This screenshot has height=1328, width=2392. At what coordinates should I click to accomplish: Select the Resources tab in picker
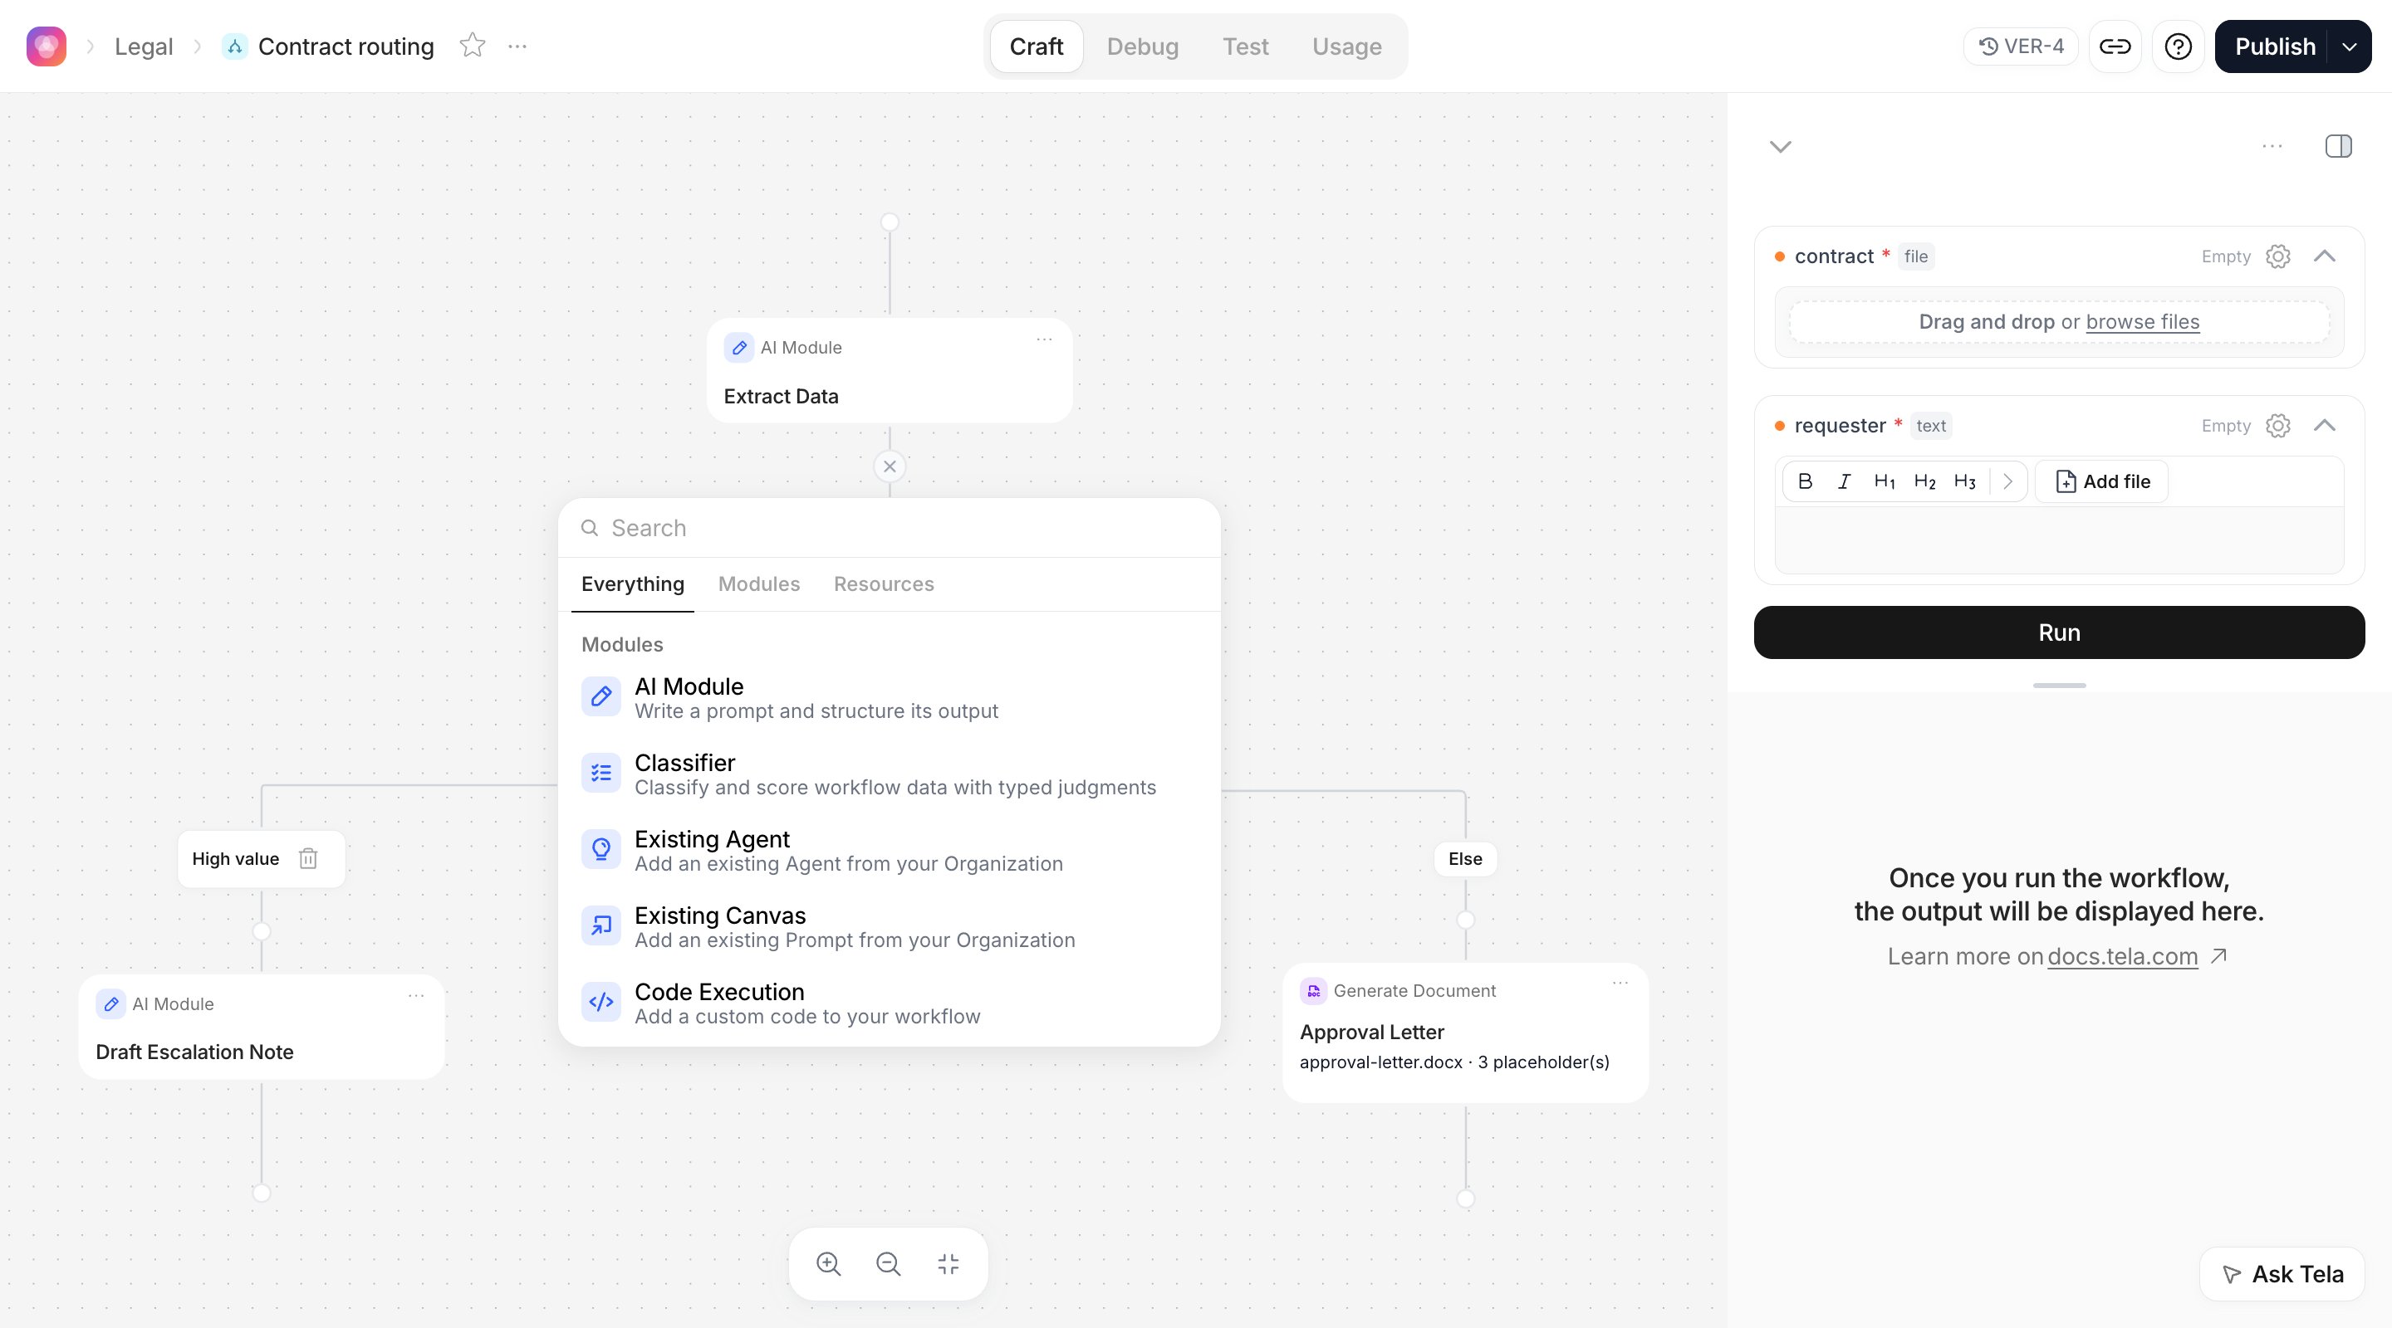[x=883, y=583]
